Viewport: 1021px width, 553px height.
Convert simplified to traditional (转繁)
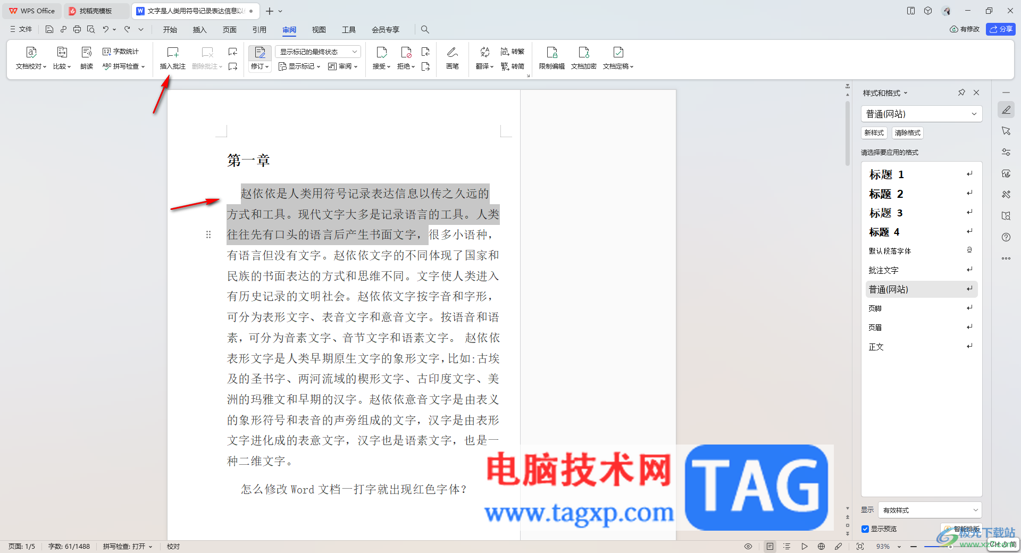[513, 52]
